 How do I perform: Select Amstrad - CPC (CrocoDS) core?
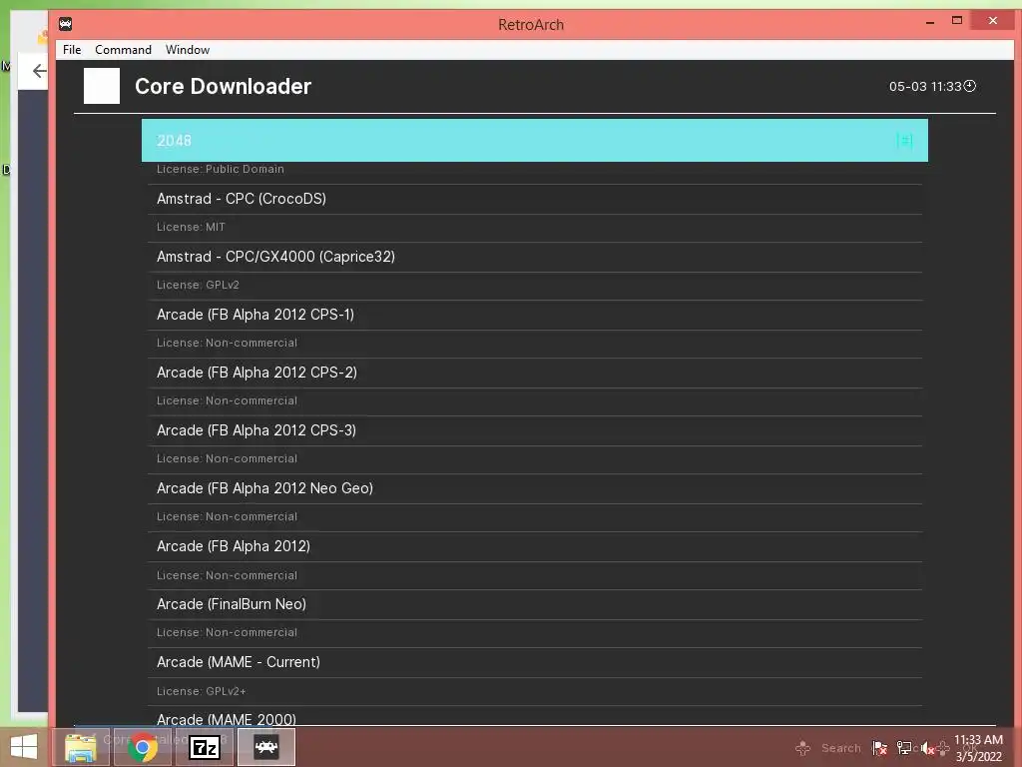coord(535,199)
